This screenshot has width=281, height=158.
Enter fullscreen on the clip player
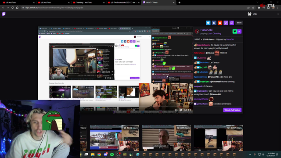pos(190,110)
